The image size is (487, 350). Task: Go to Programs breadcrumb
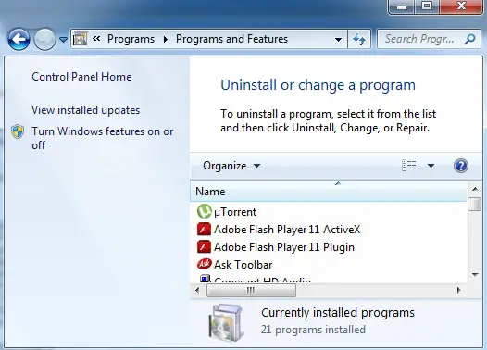pos(131,39)
